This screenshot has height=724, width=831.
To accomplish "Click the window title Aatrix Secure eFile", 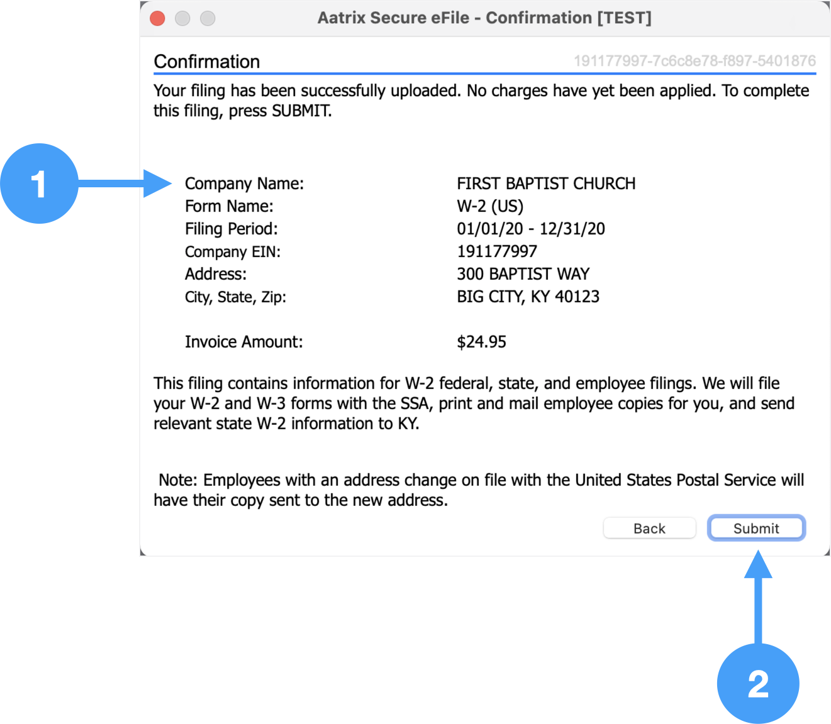I will [484, 18].
